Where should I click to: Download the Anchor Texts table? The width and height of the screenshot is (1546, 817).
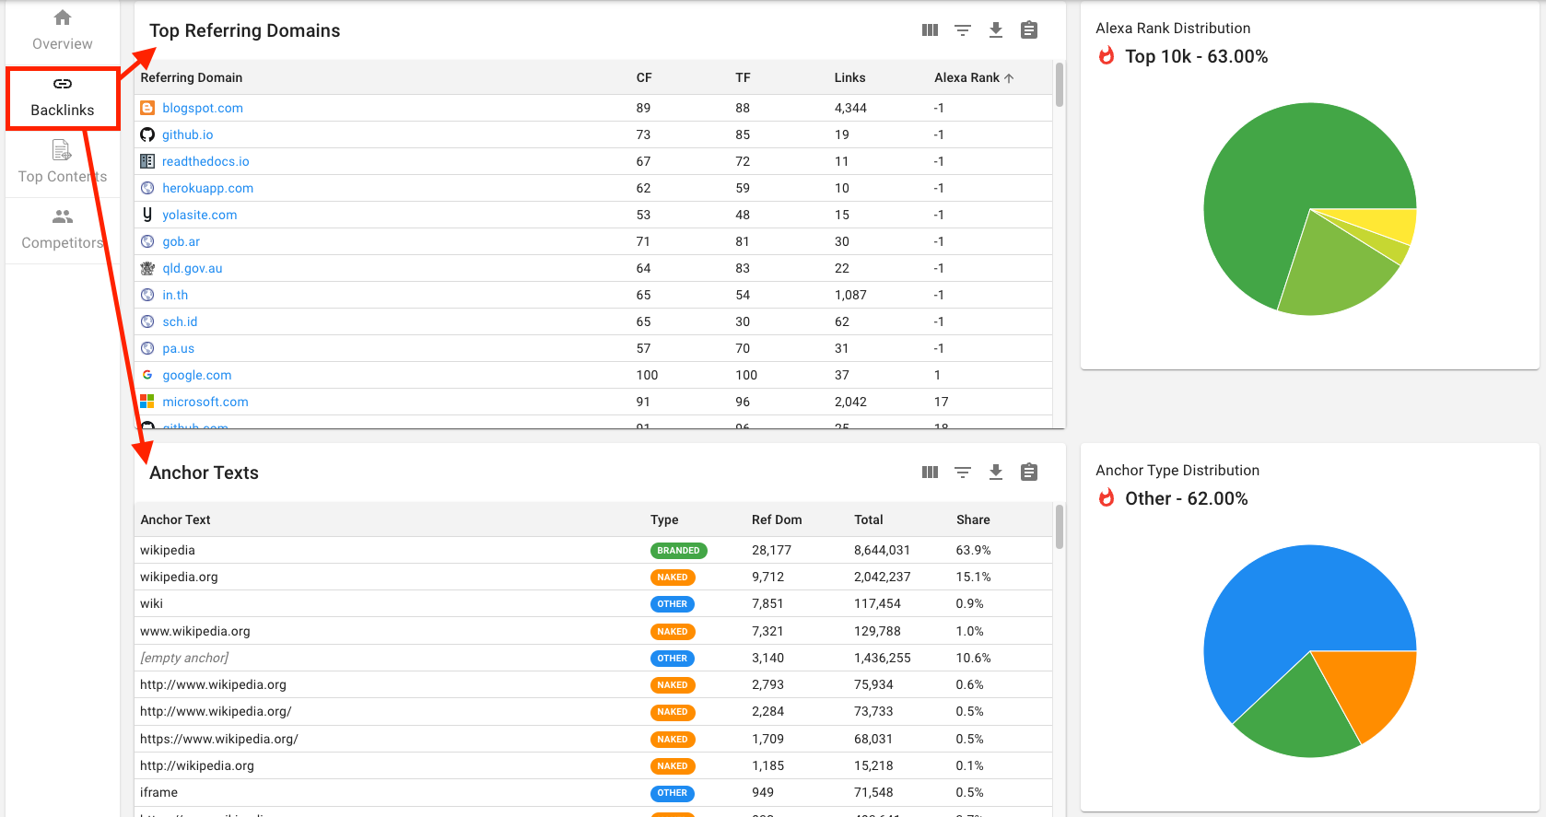tap(996, 473)
